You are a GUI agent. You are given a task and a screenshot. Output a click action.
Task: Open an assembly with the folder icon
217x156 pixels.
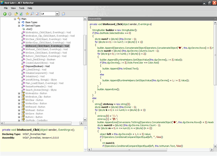pos(16,14)
